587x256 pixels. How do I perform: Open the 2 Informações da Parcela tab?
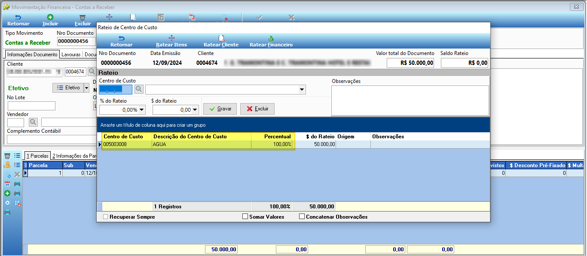[x=74, y=156]
